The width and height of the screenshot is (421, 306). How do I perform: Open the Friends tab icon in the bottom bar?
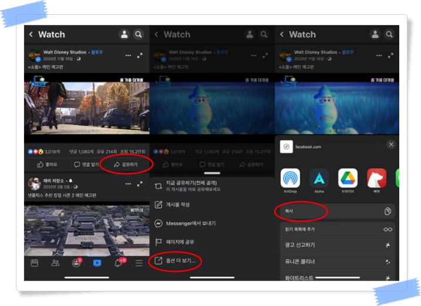(55, 263)
